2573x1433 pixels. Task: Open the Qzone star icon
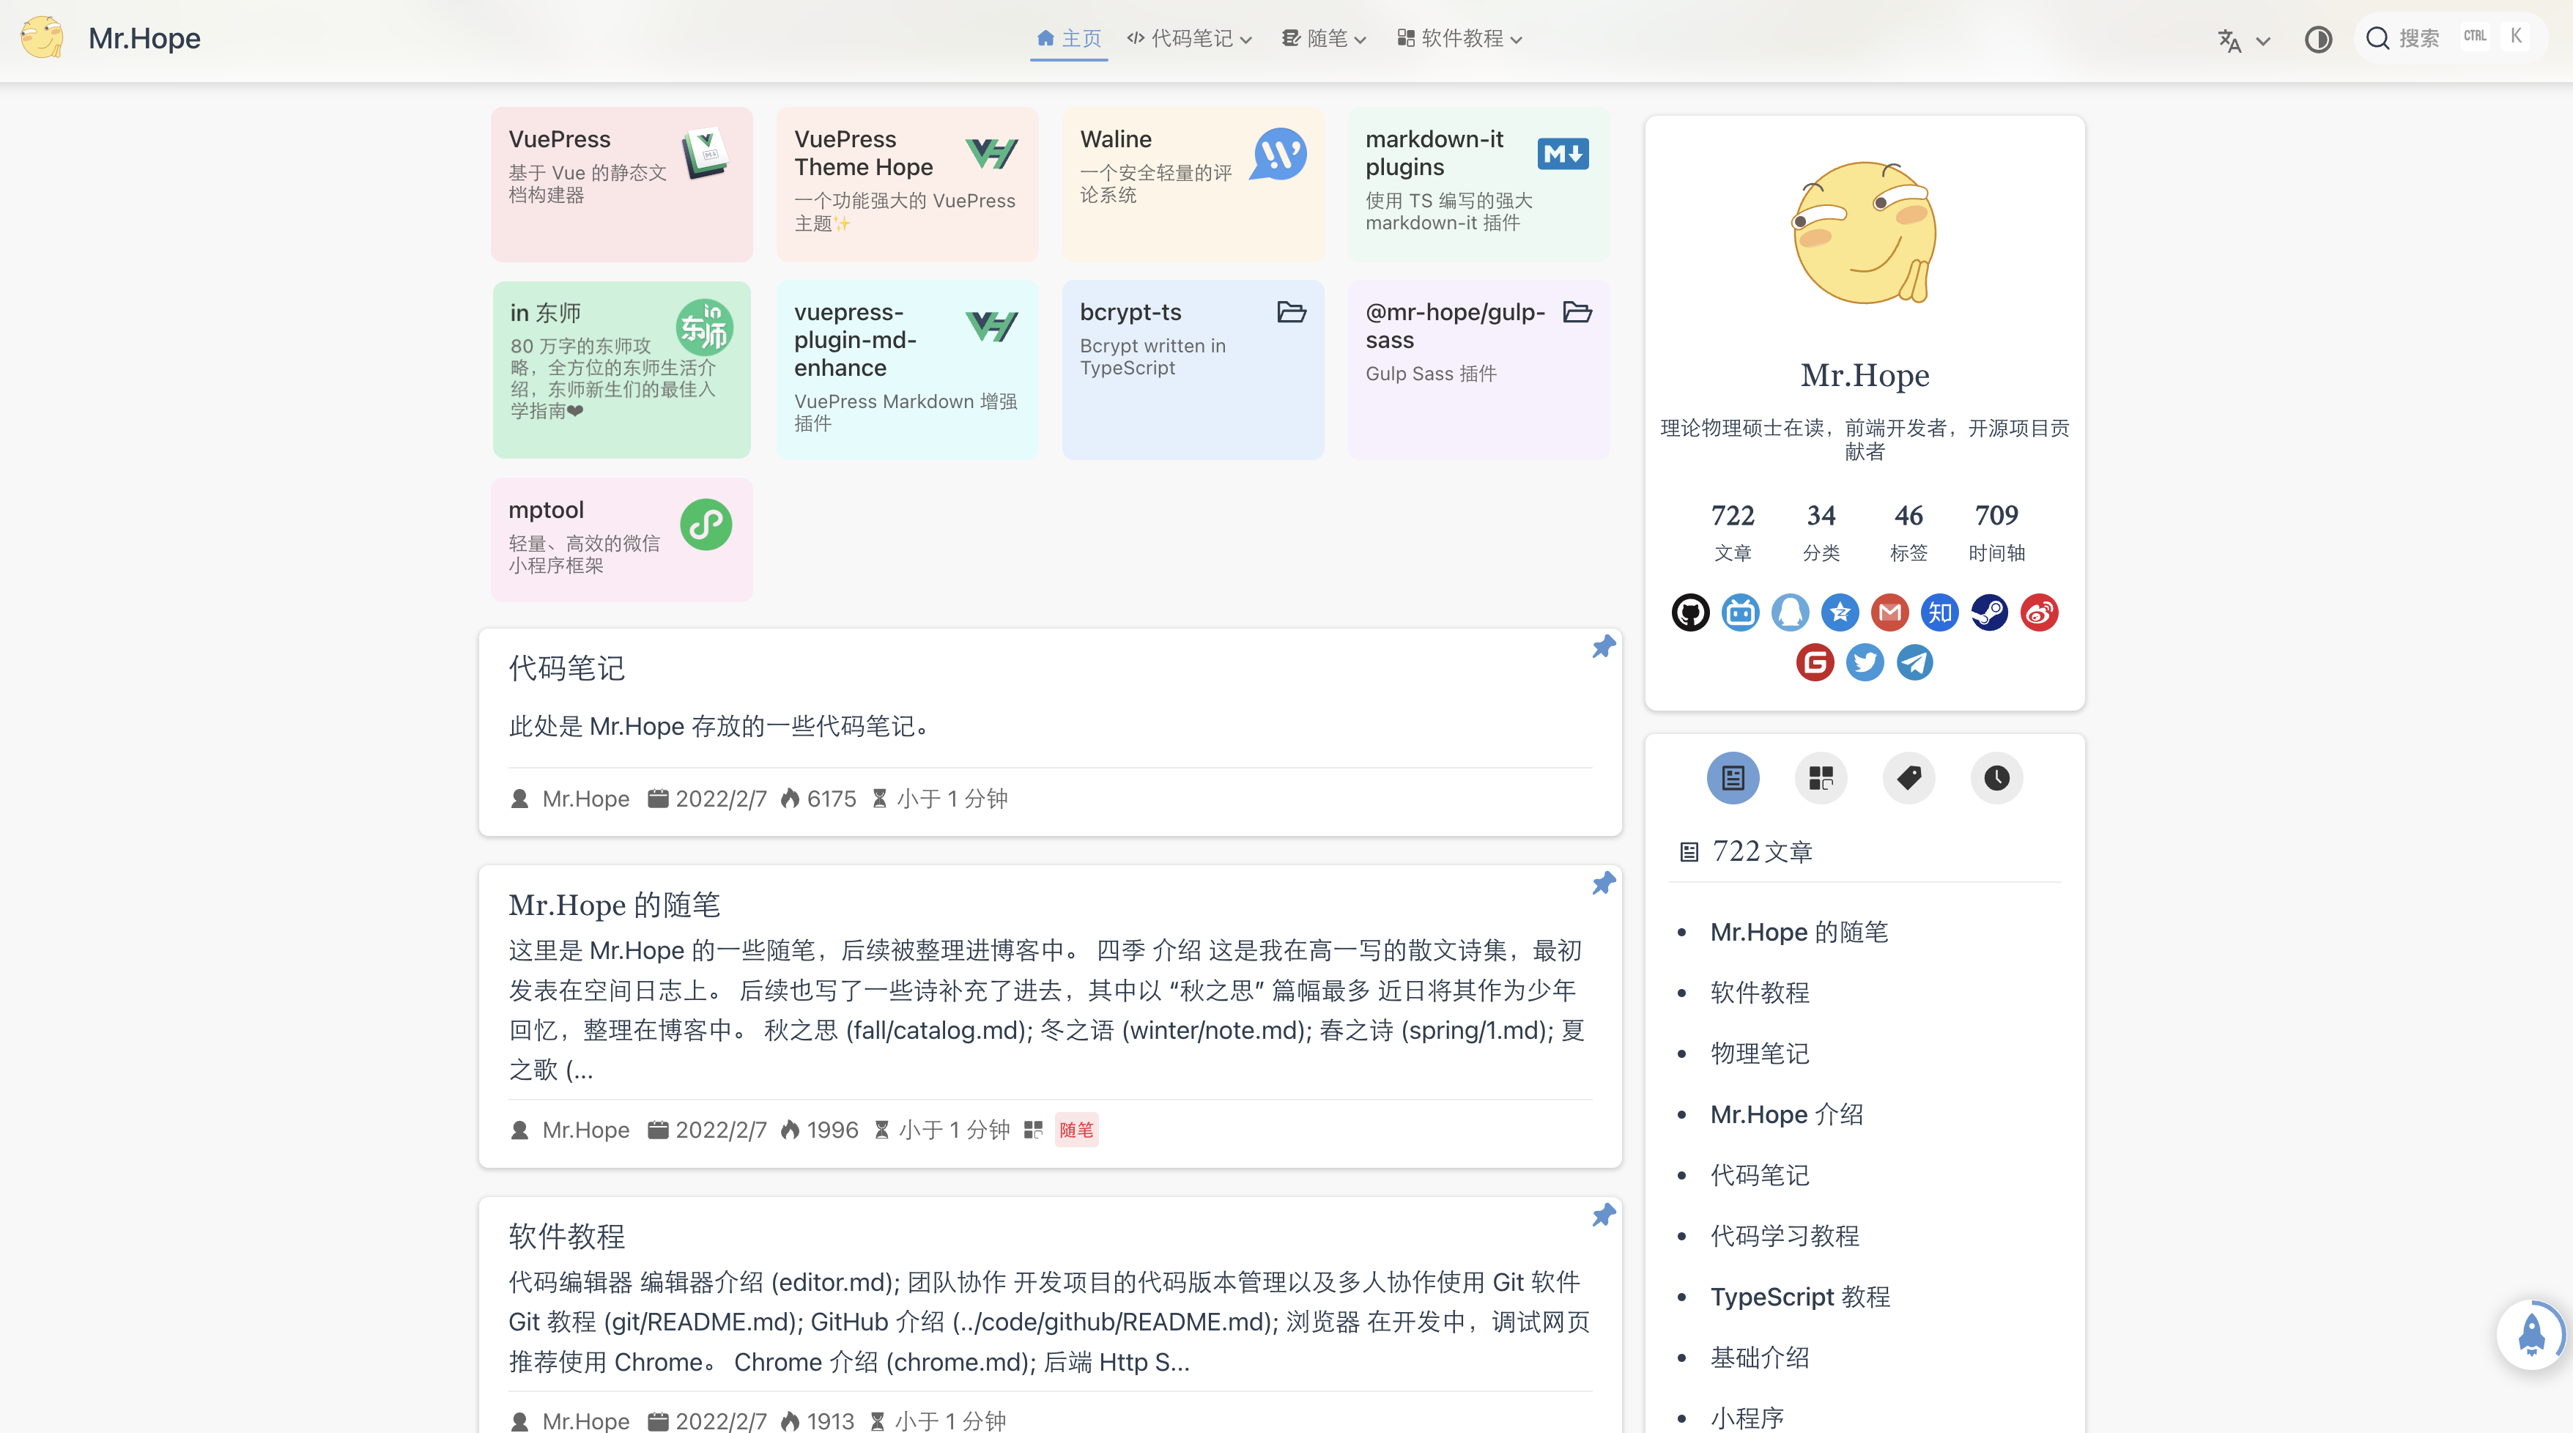[1840, 612]
